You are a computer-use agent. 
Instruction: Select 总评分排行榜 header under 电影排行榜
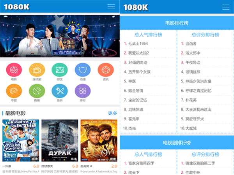[x=205, y=34]
